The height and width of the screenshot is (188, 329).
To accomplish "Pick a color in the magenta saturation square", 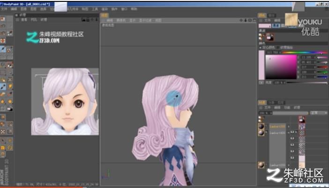I will point(281,67).
